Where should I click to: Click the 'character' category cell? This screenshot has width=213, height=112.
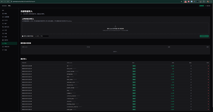click(69, 101)
